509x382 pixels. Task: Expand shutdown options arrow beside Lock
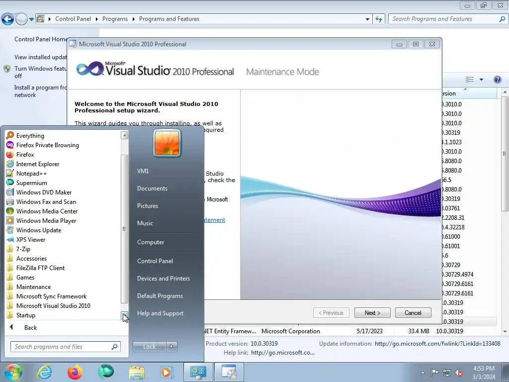(x=171, y=347)
